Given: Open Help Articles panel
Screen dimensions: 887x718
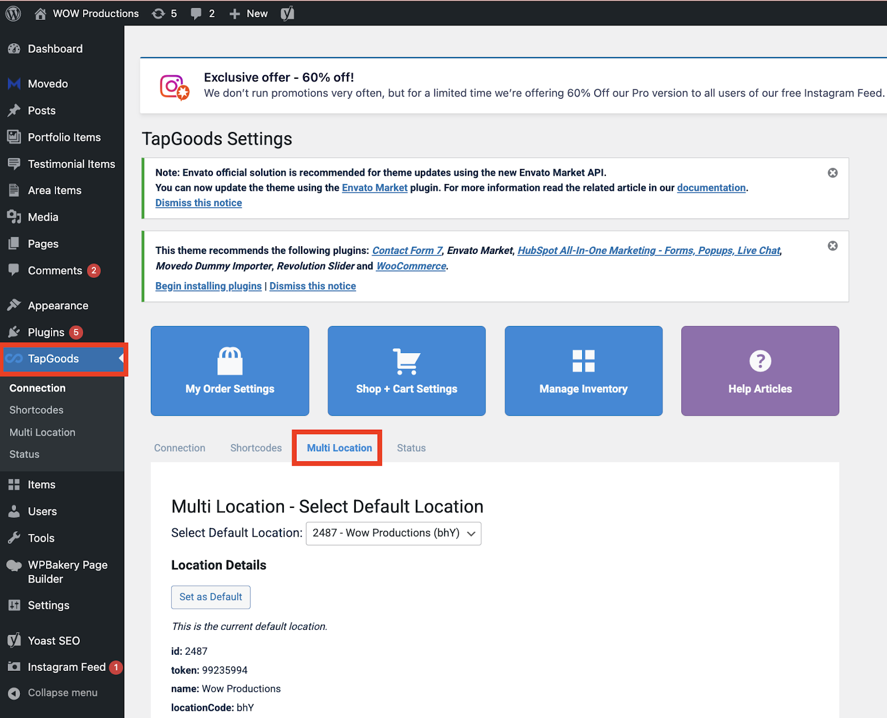Looking at the screenshot, I should click(759, 370).
